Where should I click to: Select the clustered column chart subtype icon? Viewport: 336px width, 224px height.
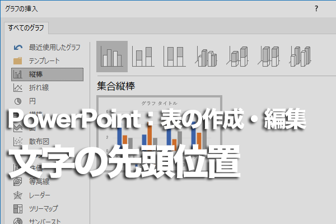click(x=112, y=57)
